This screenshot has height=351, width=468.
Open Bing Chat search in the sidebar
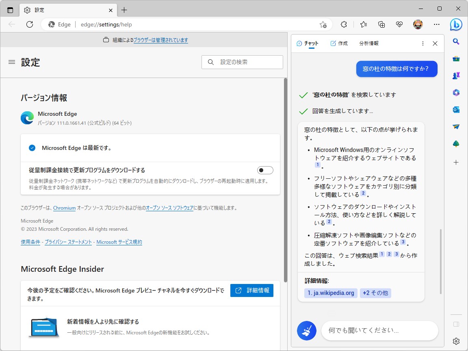pos(456,41)
